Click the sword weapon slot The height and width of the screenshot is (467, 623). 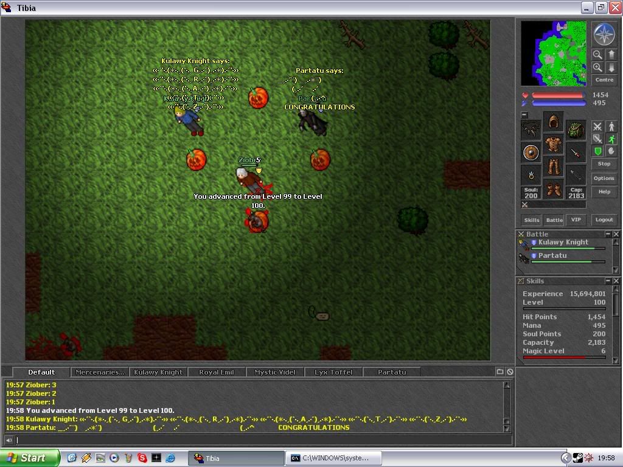pyautogui.click(x=576, y=153)
